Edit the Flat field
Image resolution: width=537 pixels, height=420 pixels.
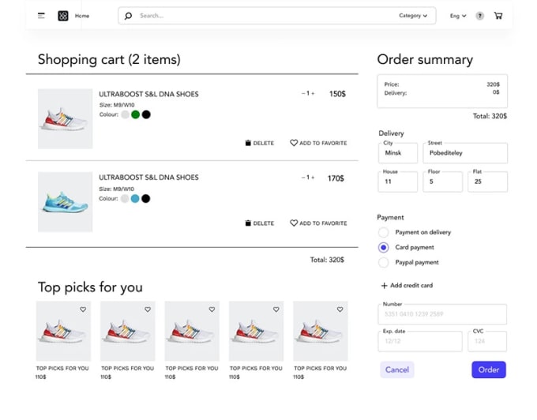[x=487, y=182]
